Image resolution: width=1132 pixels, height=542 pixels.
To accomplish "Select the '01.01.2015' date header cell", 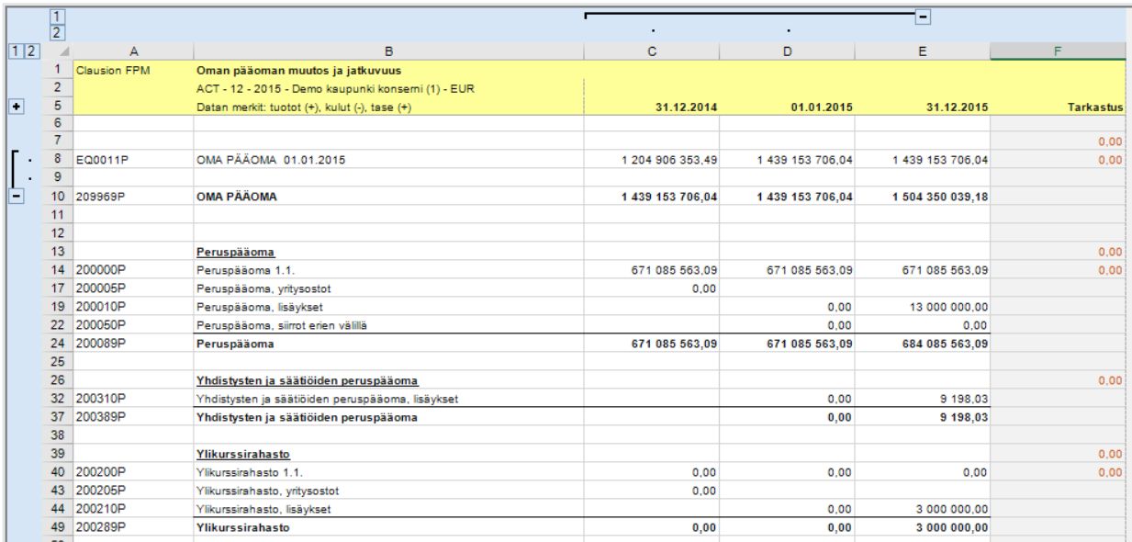I will (787, 107).
